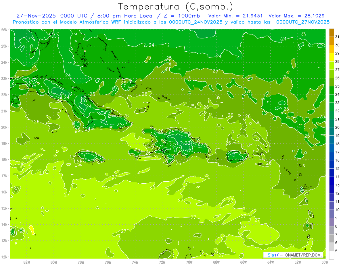Click the 72W longitude axis label

pyautogui.click(x=162, y=262)
